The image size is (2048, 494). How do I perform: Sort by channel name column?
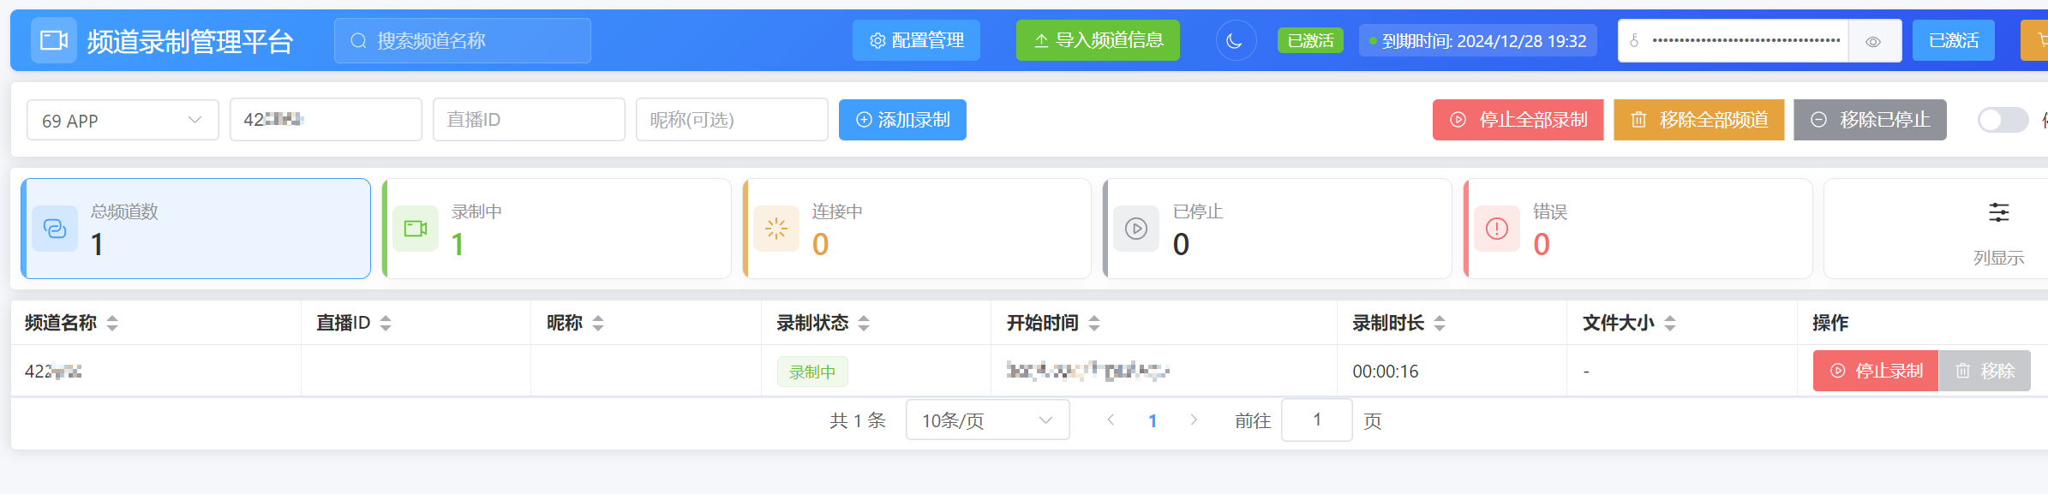tap(112, 323)
